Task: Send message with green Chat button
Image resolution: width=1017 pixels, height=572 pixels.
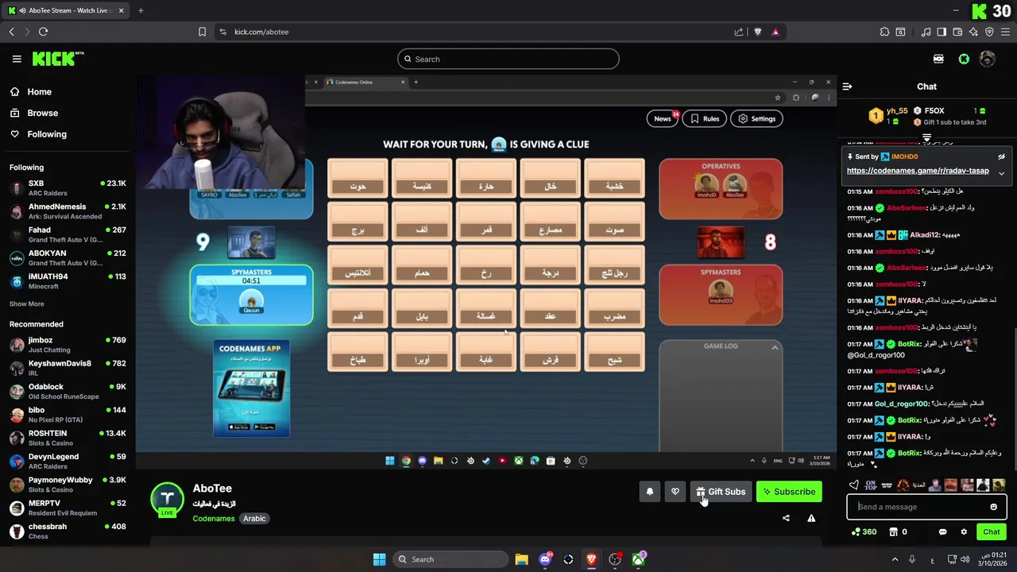Action: point(992,531)
